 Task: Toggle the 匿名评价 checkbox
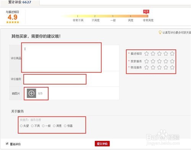click(x=7, y=143)
